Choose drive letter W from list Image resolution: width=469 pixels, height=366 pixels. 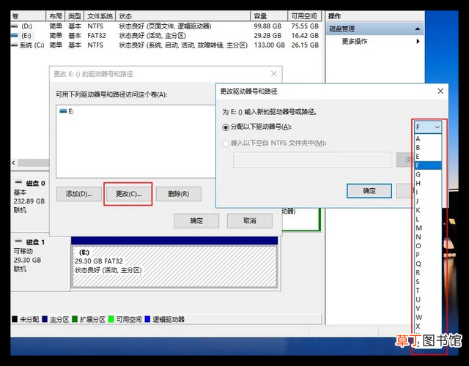coord(428,317)
